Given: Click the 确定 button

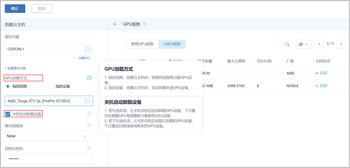Looking at the screenshot, I should coord(15,8).
